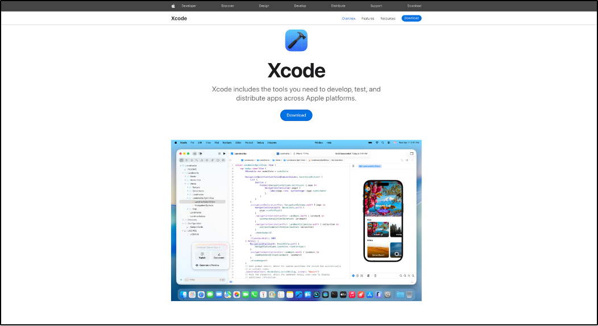Screen dimensions: 598x326
Task: Navigate to the Distribute section
Action: 338,6
